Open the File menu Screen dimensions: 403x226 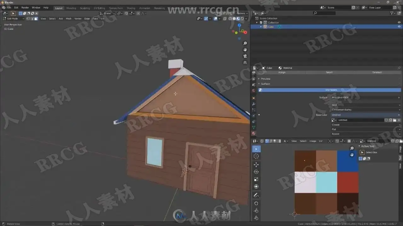(x=9, y=8)
